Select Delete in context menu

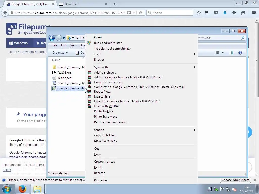(98, 167)
